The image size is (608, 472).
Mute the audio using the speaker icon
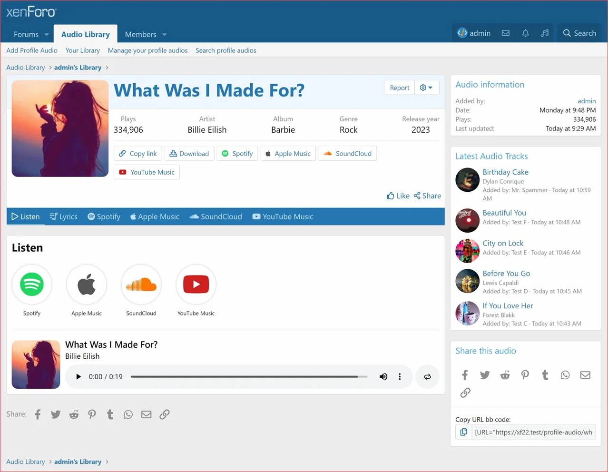click(x=383, y=377)
